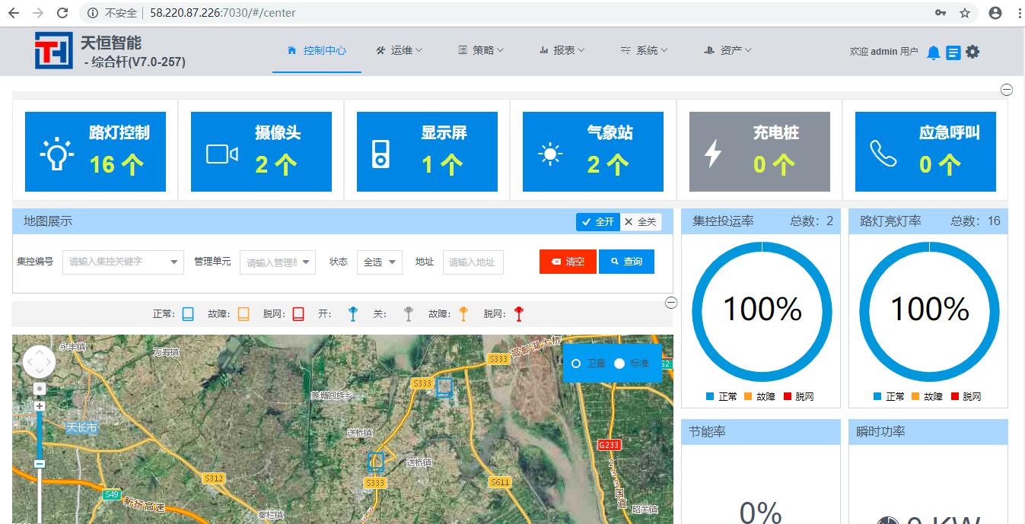
Task: Open the blue document list icon in the header
Action: tap(953, 52)
